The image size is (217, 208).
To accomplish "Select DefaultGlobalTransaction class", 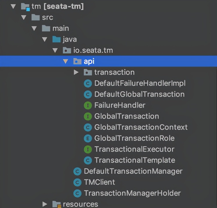I will pos(139,94).
